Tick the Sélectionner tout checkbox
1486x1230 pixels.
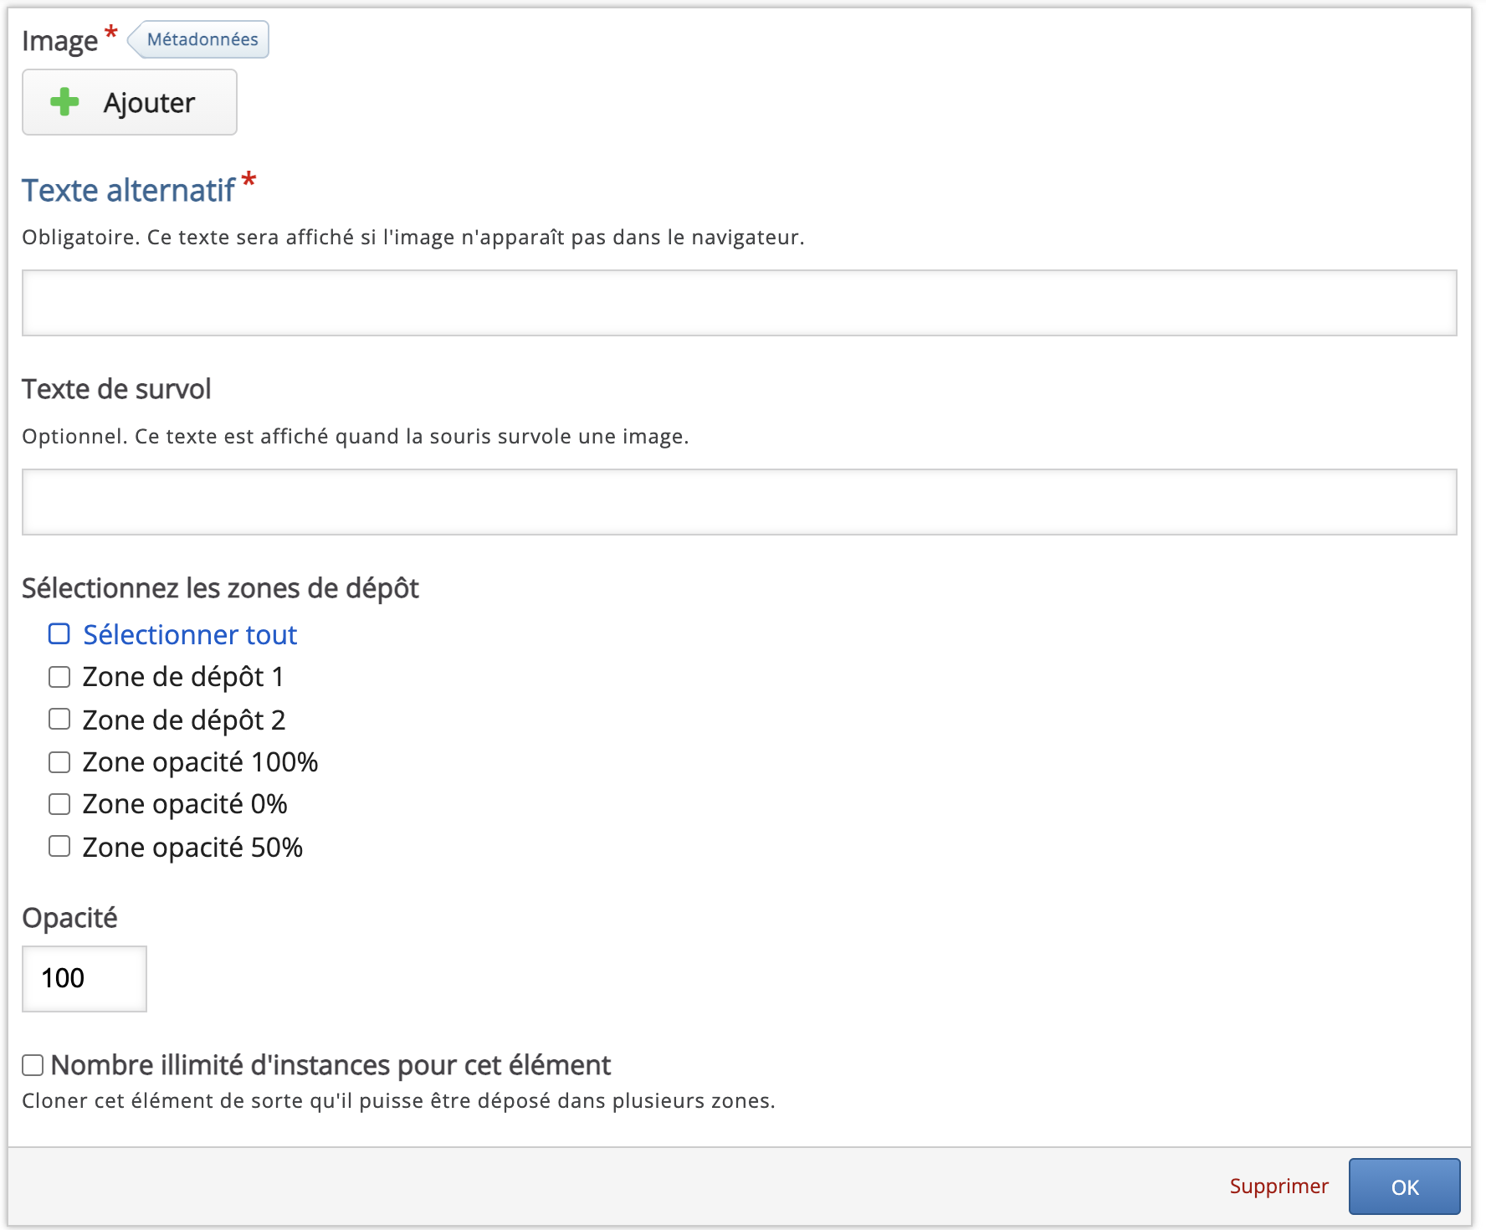[59, 634]
